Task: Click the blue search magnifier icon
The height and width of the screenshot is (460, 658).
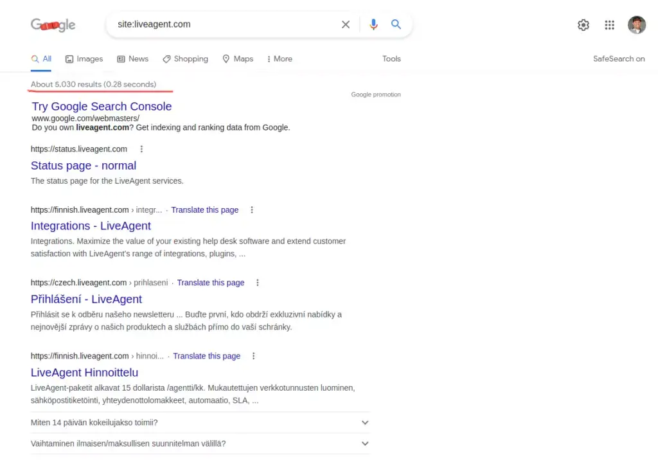Action: (x=396, y=24)
